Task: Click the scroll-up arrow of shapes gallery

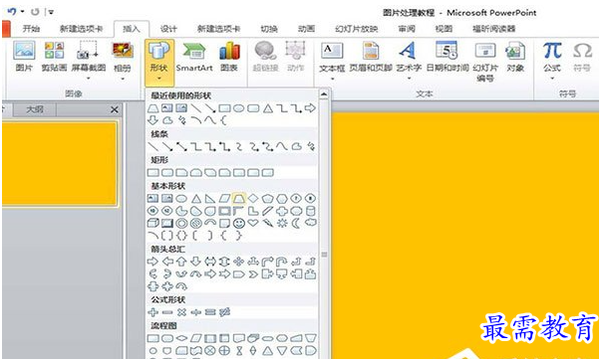Action: pos(324,94)
